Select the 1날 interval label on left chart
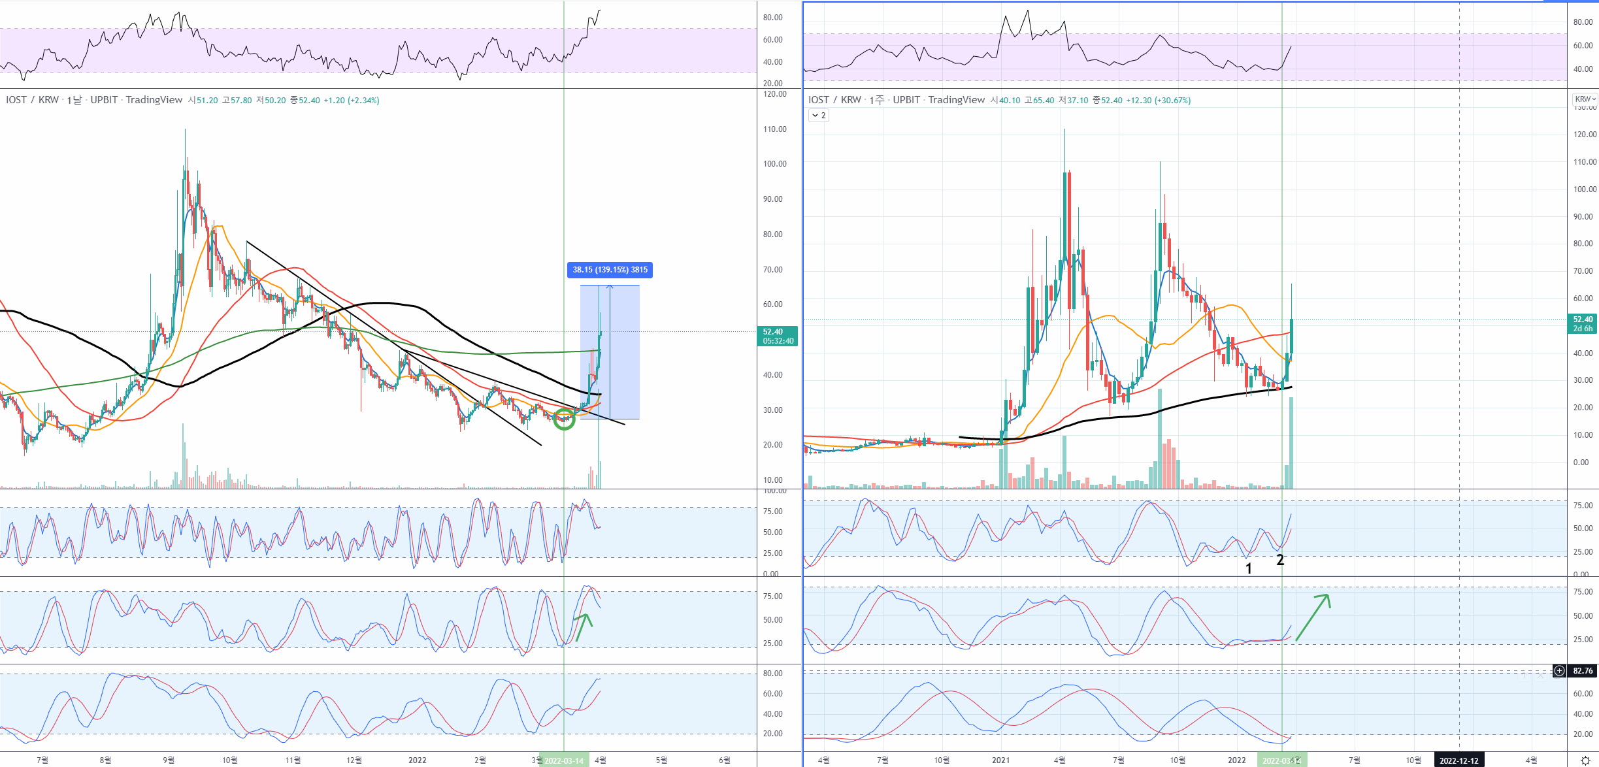Screen dimensions: 1599x767 (x=74, y=100)
